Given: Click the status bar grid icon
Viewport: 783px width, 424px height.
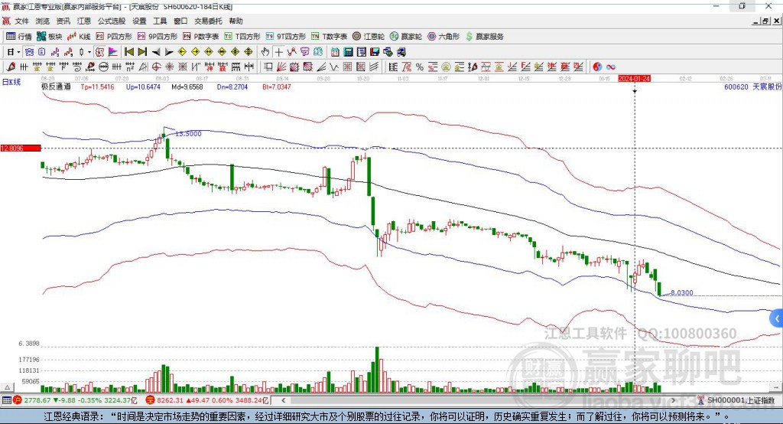Looking at the screenshot, I should pyautogui.click(x=6, y=400).
